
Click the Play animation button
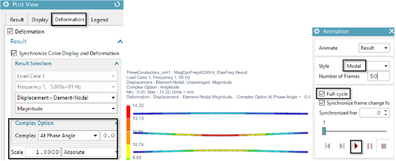356,146
